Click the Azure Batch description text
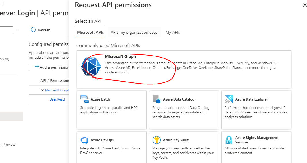Screen dimensions: 307x163 pyautogui.click(x=109, y=110)
